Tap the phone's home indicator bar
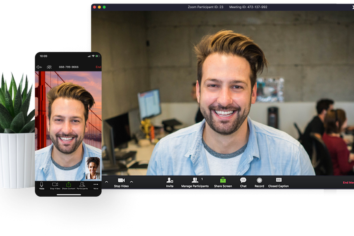This screenshot has height=236, width=354. coord(68,195)
